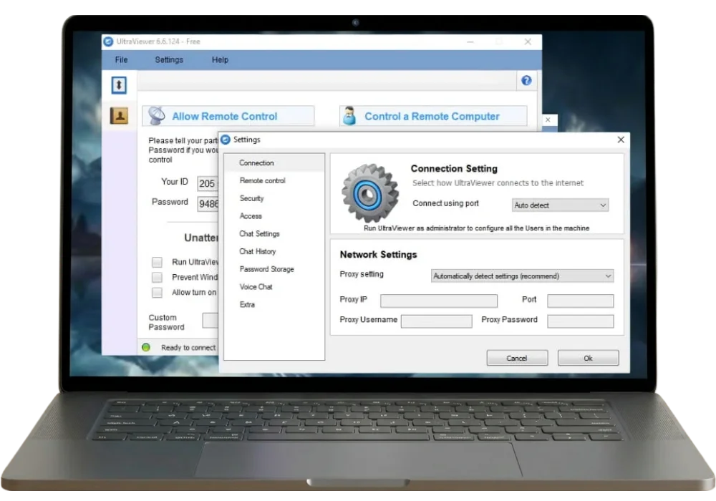Open the Extra settings category
Image resolution: width=716 pixels, height=501 pixels.
click(x=274, y=304)
